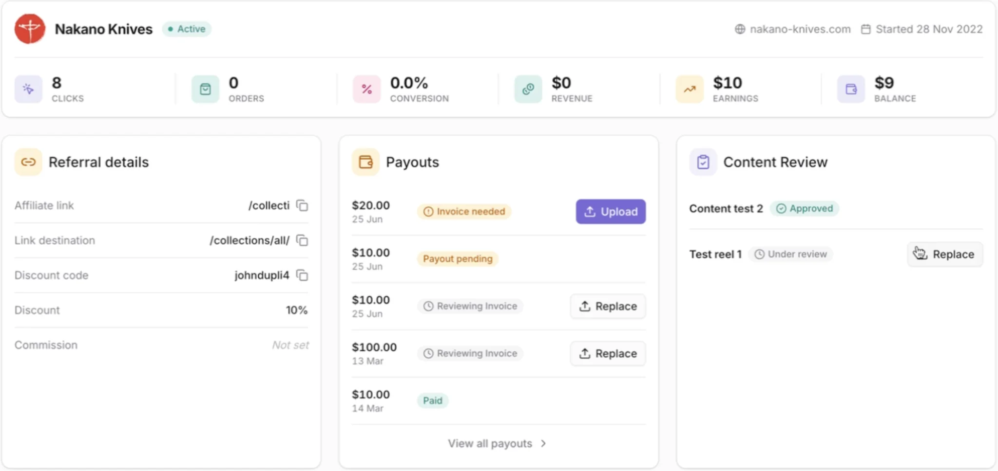The height and width of the screenshot is (471, 998).
Task: Click the Not set commission value
Action: pyautogui.click(x=290, y=345)
